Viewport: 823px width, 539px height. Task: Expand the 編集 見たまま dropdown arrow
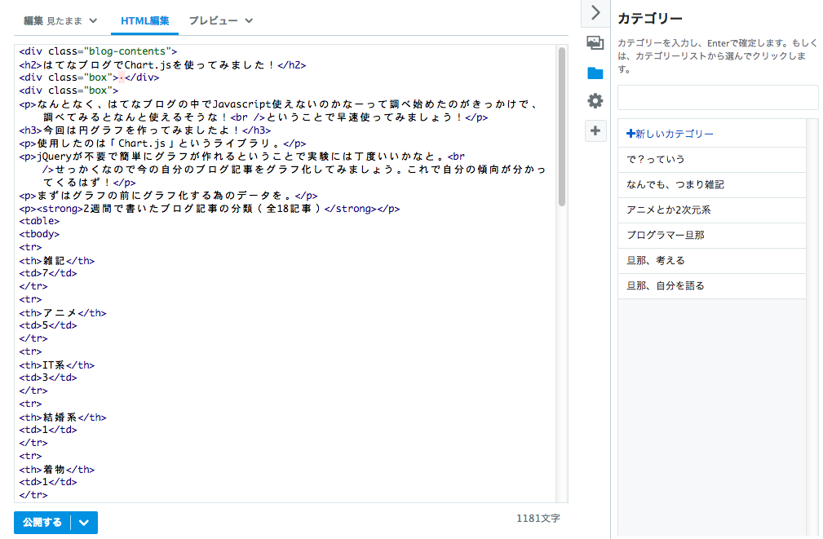(94, 21)
